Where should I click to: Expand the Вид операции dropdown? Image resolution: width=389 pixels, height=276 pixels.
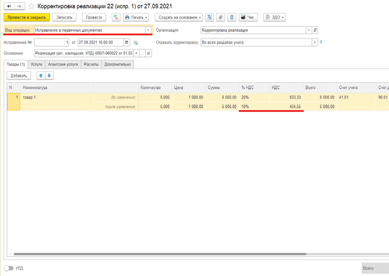[148, 30]
